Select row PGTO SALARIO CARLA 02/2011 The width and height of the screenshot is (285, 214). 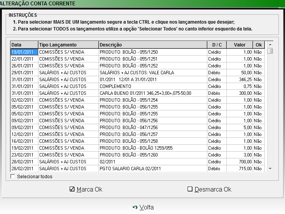coord(138,169)
